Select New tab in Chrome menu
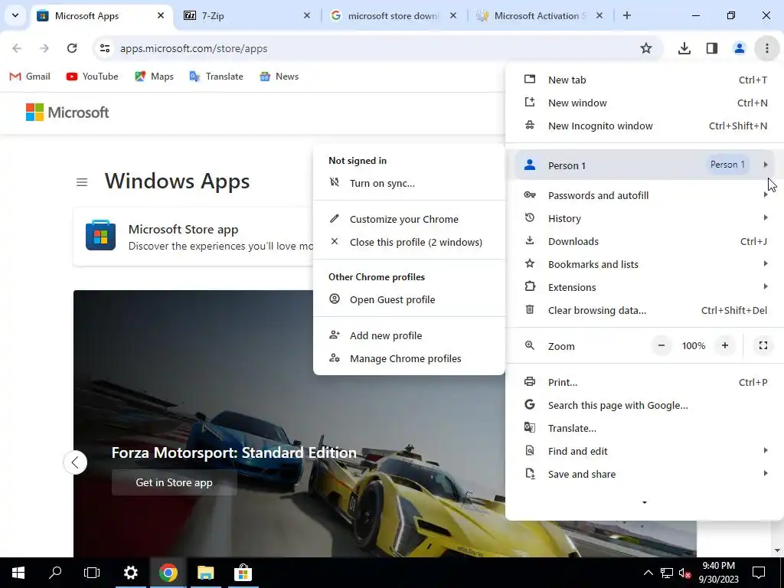 645,80
